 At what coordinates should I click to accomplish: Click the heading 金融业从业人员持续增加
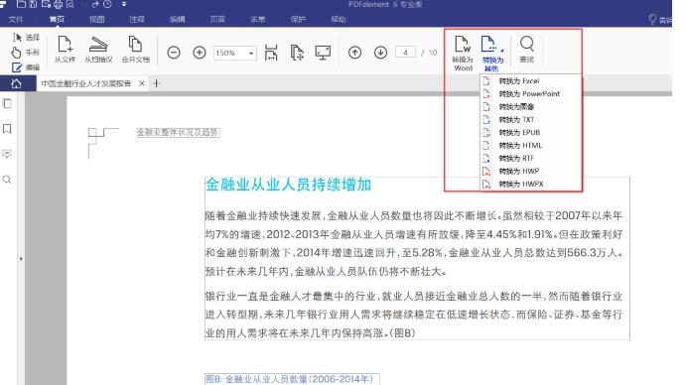coord(288,185)
